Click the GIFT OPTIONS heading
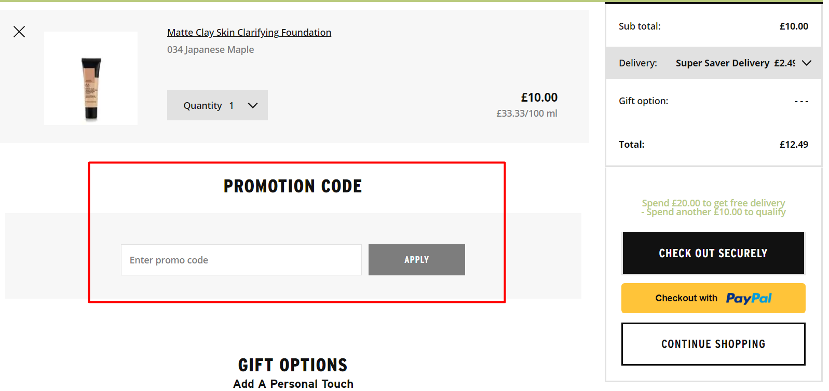Image resolution: width=829 pixels, height=391 pixels. point(292,365)
